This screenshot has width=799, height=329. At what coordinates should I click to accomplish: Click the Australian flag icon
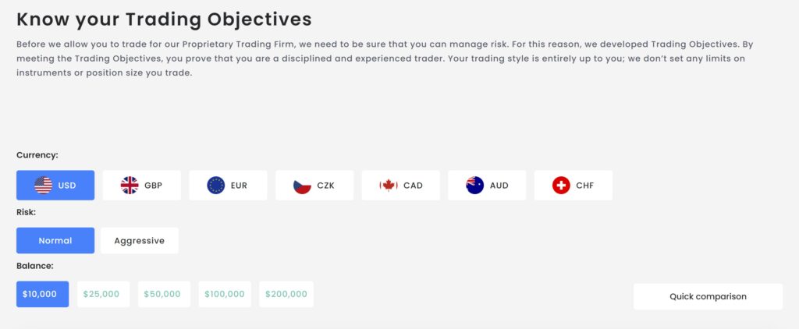[475, 186]
